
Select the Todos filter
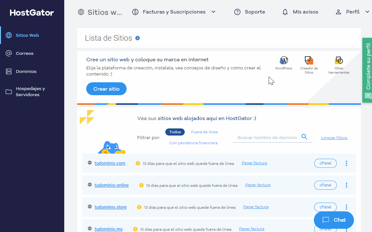(x=175, y=132)
